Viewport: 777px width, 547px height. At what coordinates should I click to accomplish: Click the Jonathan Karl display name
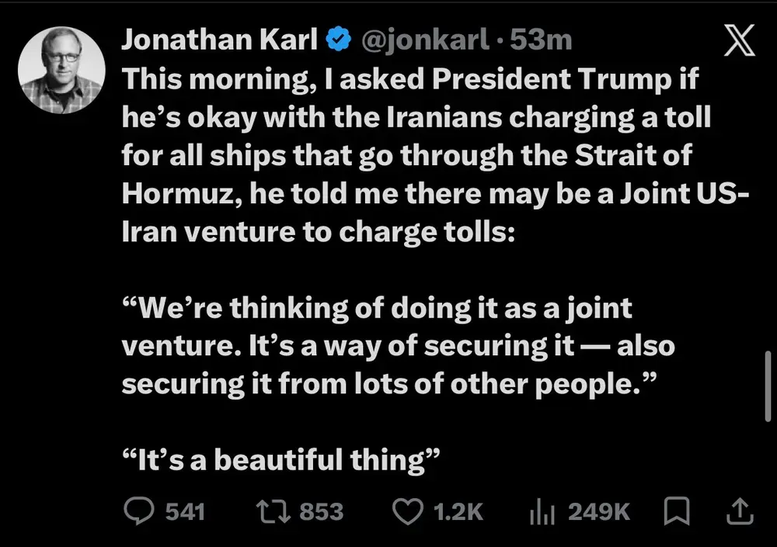tap(219, 40)
